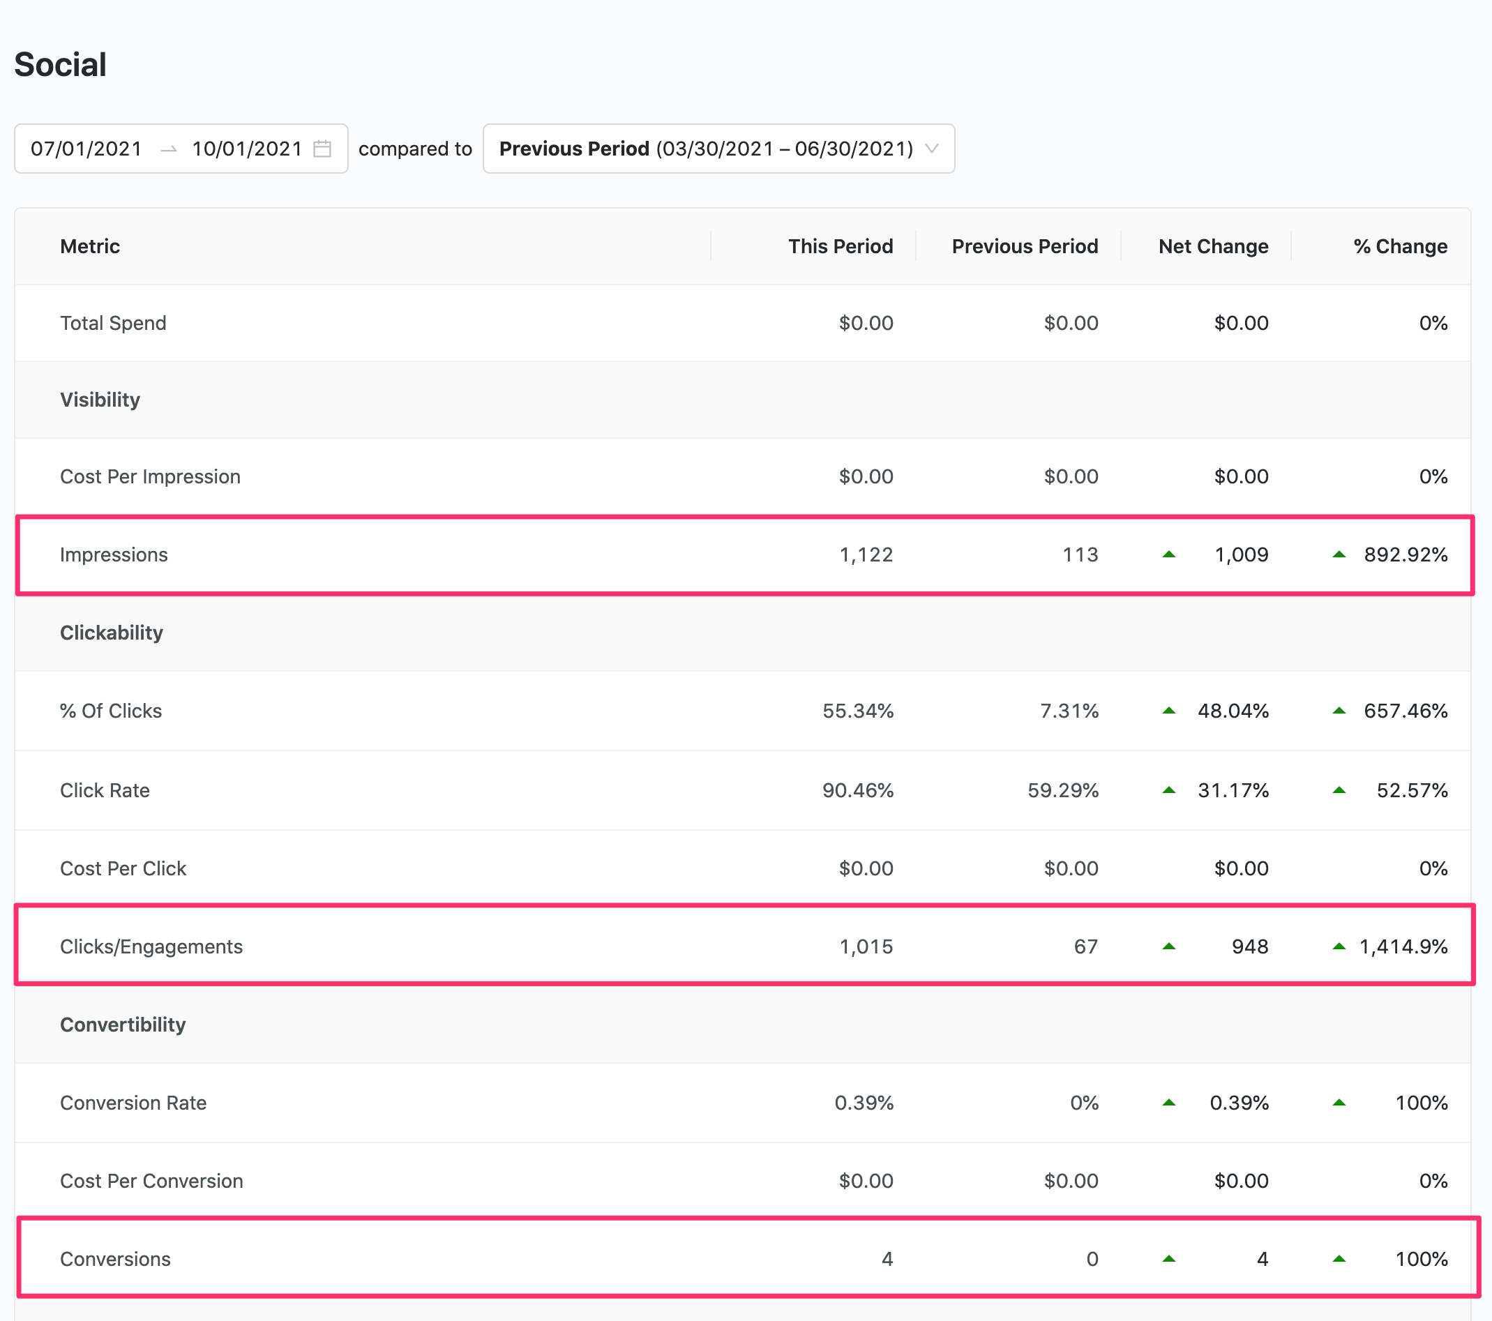Screen dimensions: 1492x1321
Task: Click the Conversions net change up arrow
Action: pos(1168,1259)
